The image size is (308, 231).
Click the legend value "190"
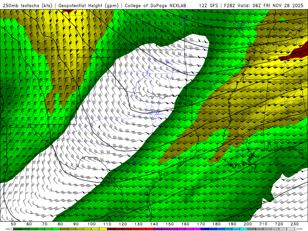pos(232,224)
